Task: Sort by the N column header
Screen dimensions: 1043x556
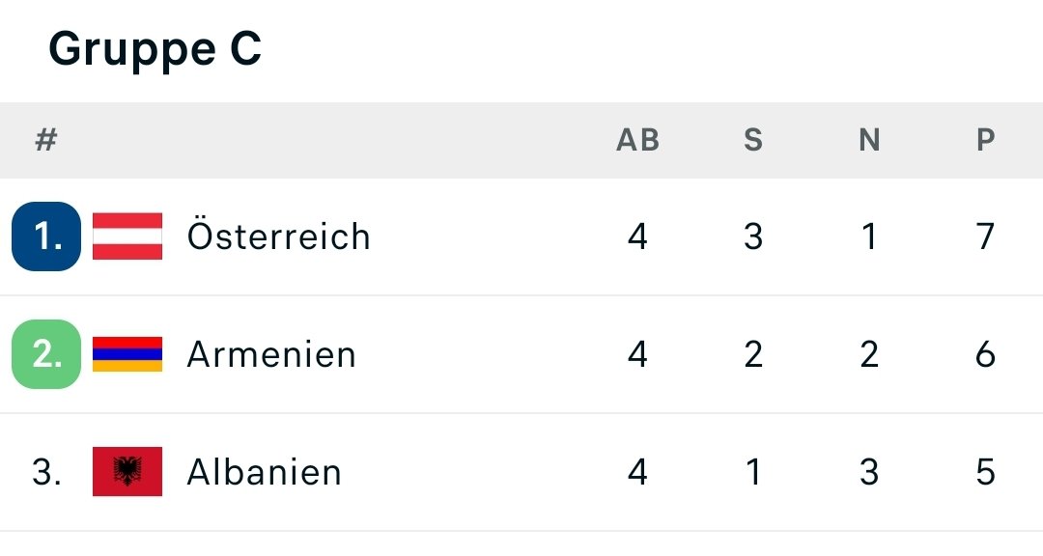Action: click(869, 140)
